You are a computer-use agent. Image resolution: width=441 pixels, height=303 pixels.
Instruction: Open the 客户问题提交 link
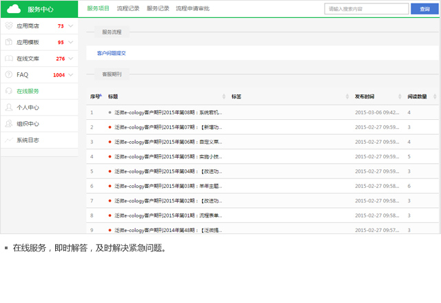111,53
